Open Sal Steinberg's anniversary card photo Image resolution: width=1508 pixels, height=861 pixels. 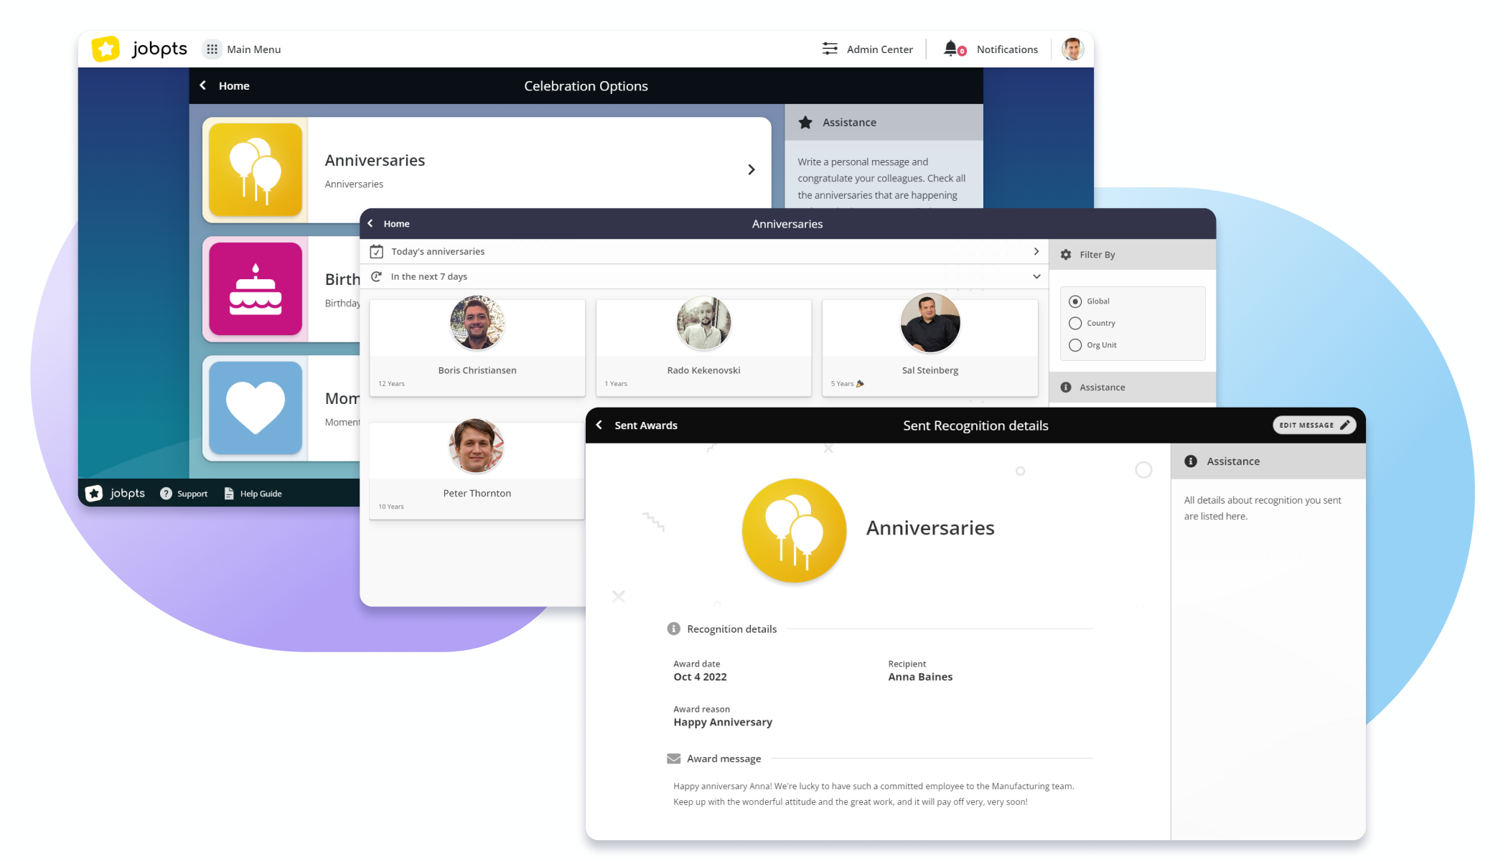[930, 323]
